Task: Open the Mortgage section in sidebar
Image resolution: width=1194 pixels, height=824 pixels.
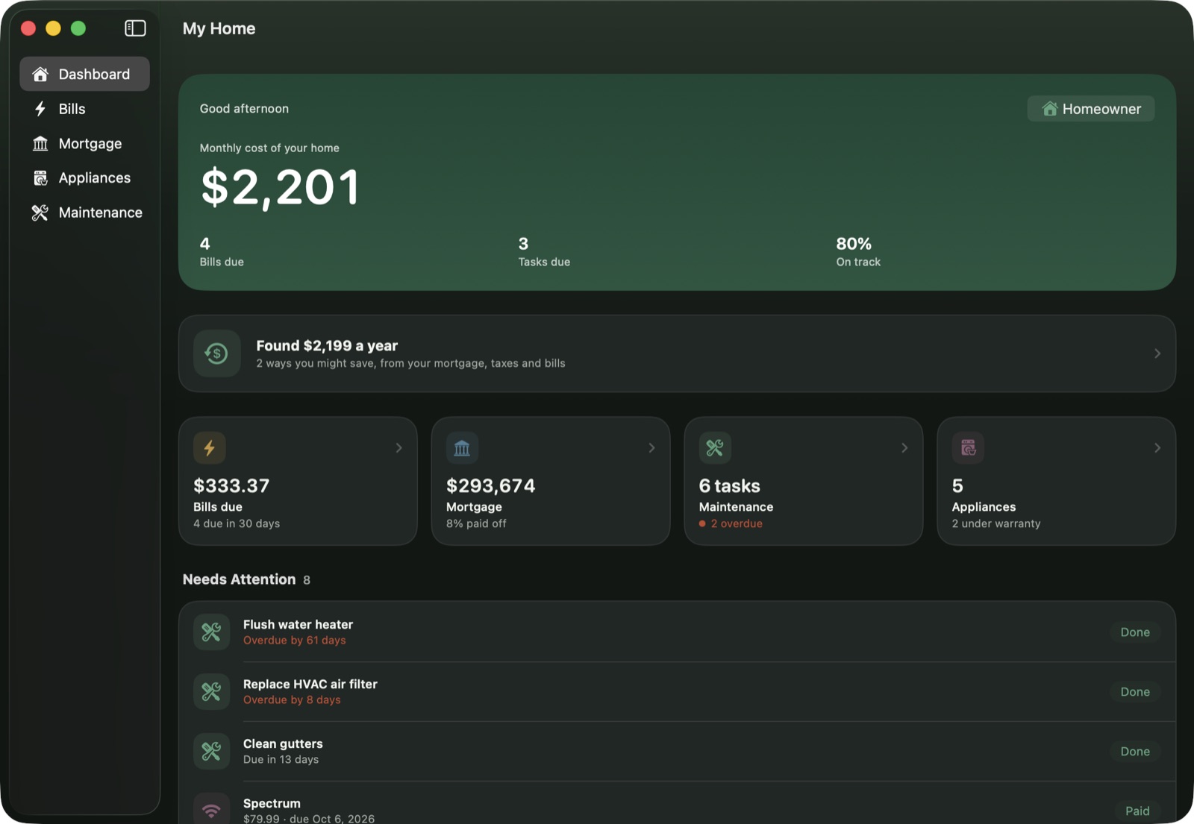Action: pyautogui.click(x=84, y=143)
